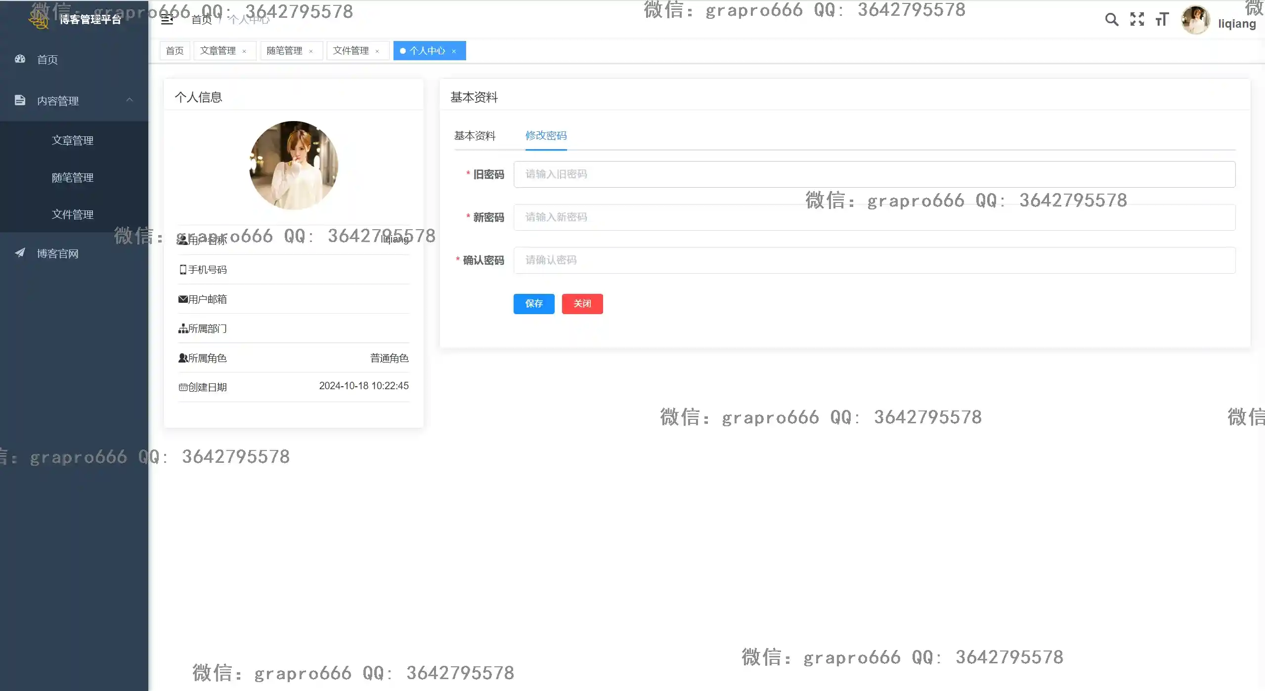The height and width of the screenshot is (691, 1265).
Task: Open the font size settings icon
Action: (1162, 20)
